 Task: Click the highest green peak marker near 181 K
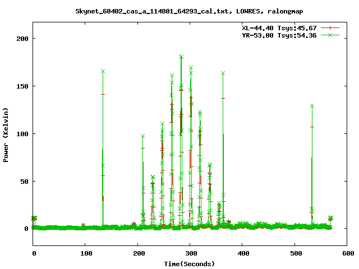point(181,57)
